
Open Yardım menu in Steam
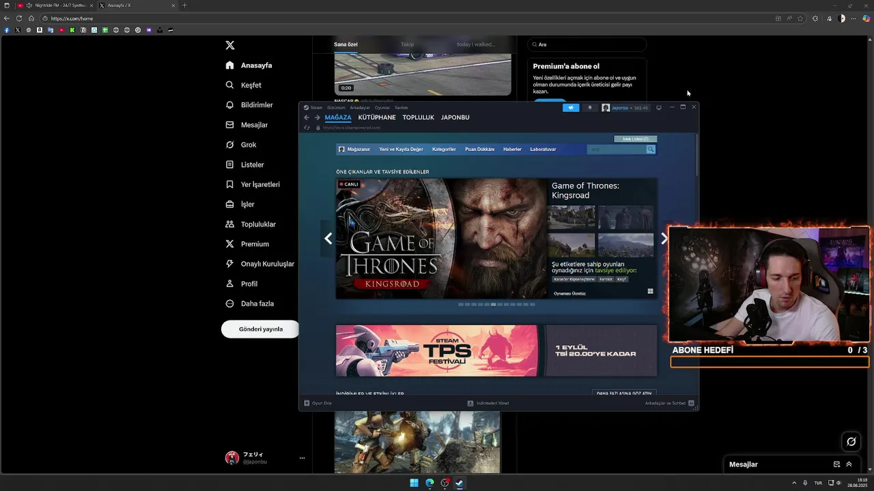click(401, 108)
